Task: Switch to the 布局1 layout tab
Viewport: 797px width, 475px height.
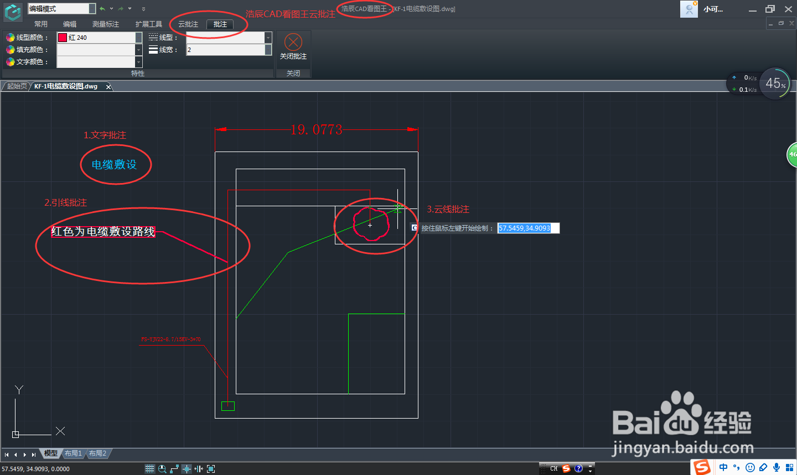Action: point(73,453)
